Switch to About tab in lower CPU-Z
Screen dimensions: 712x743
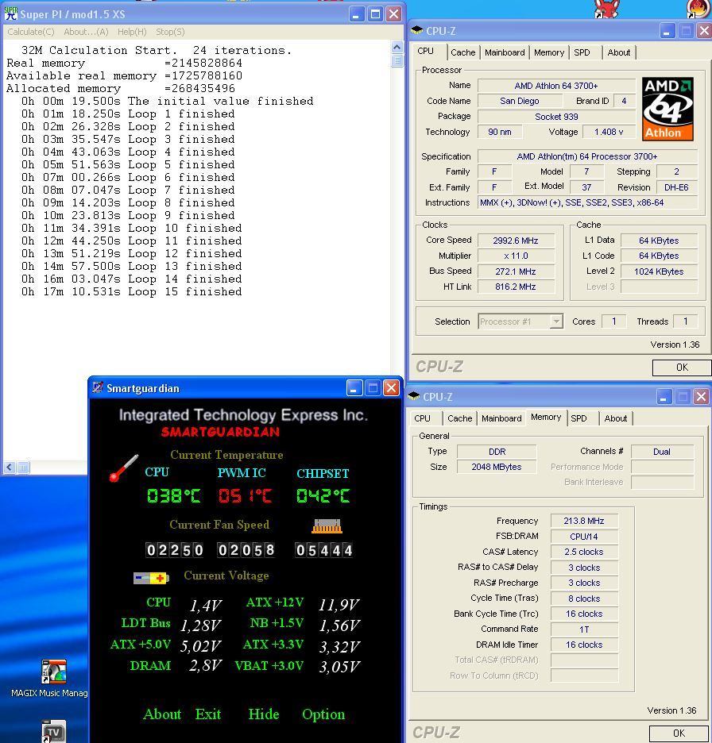pos(615,418)
